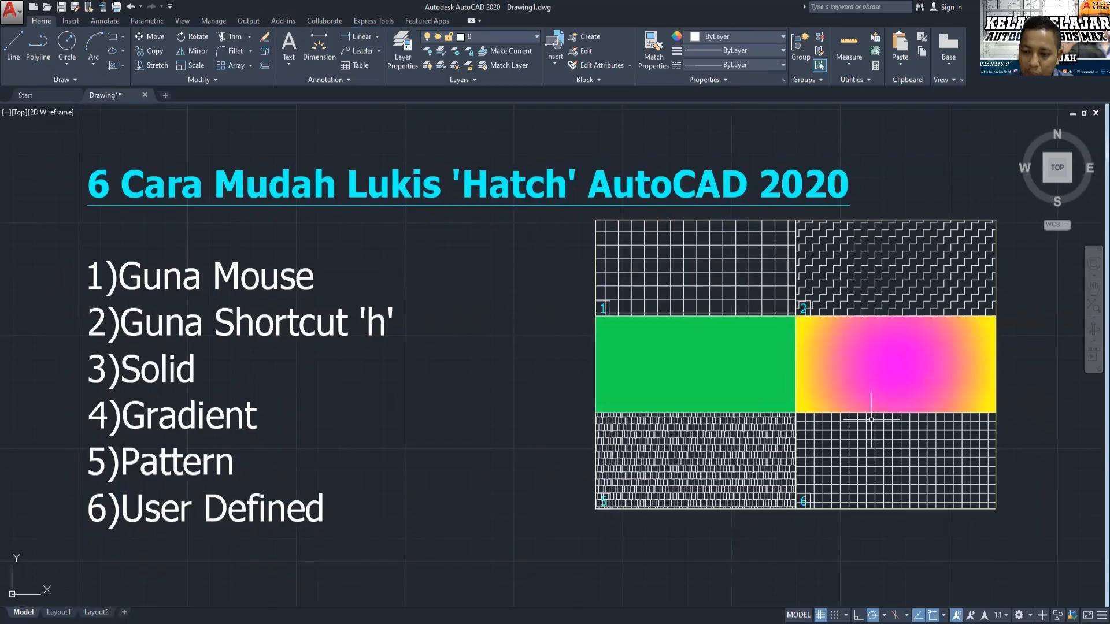Click the Insert block icon

pos(554,46)
